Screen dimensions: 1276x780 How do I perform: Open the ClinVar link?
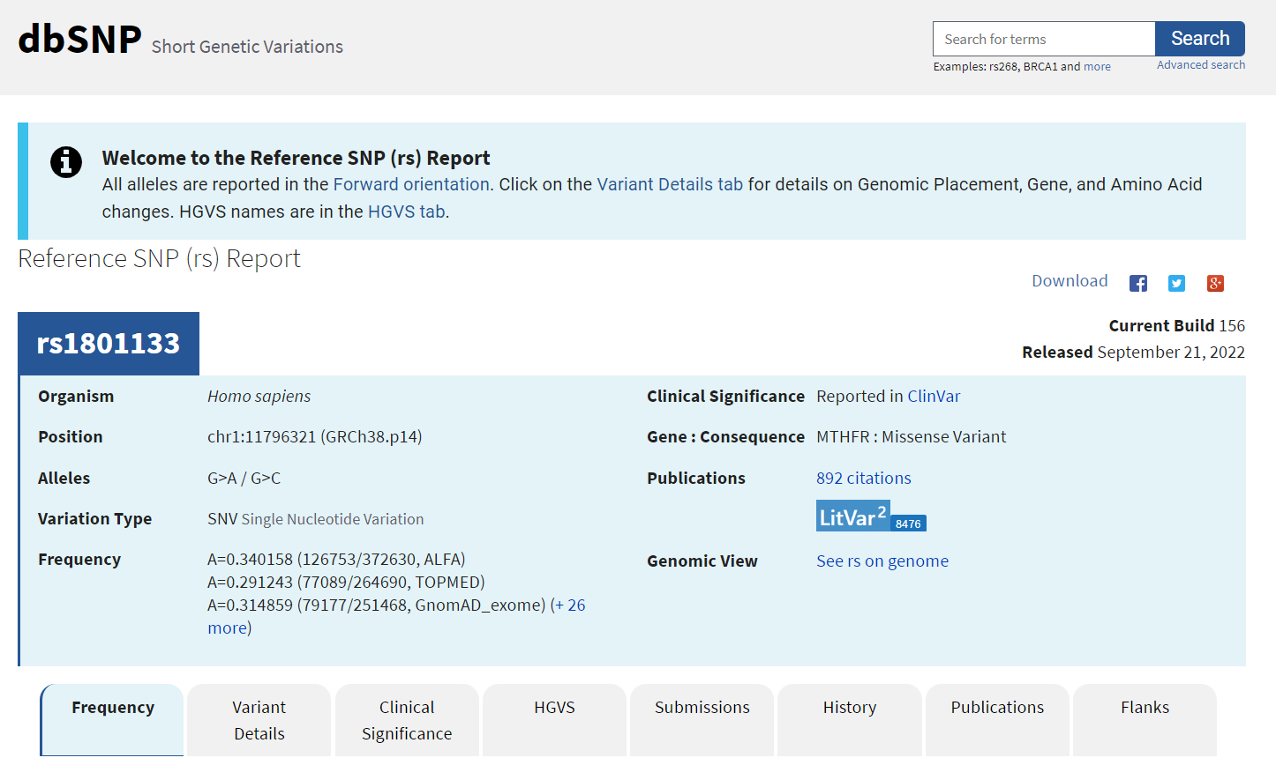pos(934,397)
